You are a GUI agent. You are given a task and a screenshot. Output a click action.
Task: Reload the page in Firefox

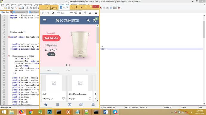tap(53, 13)
